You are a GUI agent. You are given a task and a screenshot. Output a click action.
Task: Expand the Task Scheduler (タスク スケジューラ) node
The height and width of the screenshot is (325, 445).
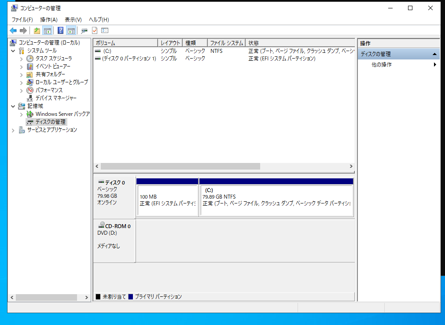click(x=21, y=59)
